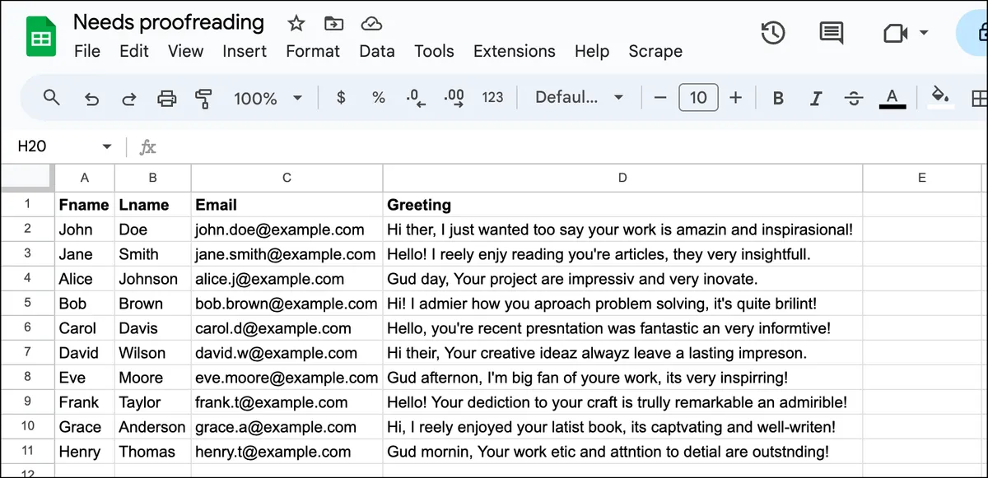Open the text color picker

[892, 99]
